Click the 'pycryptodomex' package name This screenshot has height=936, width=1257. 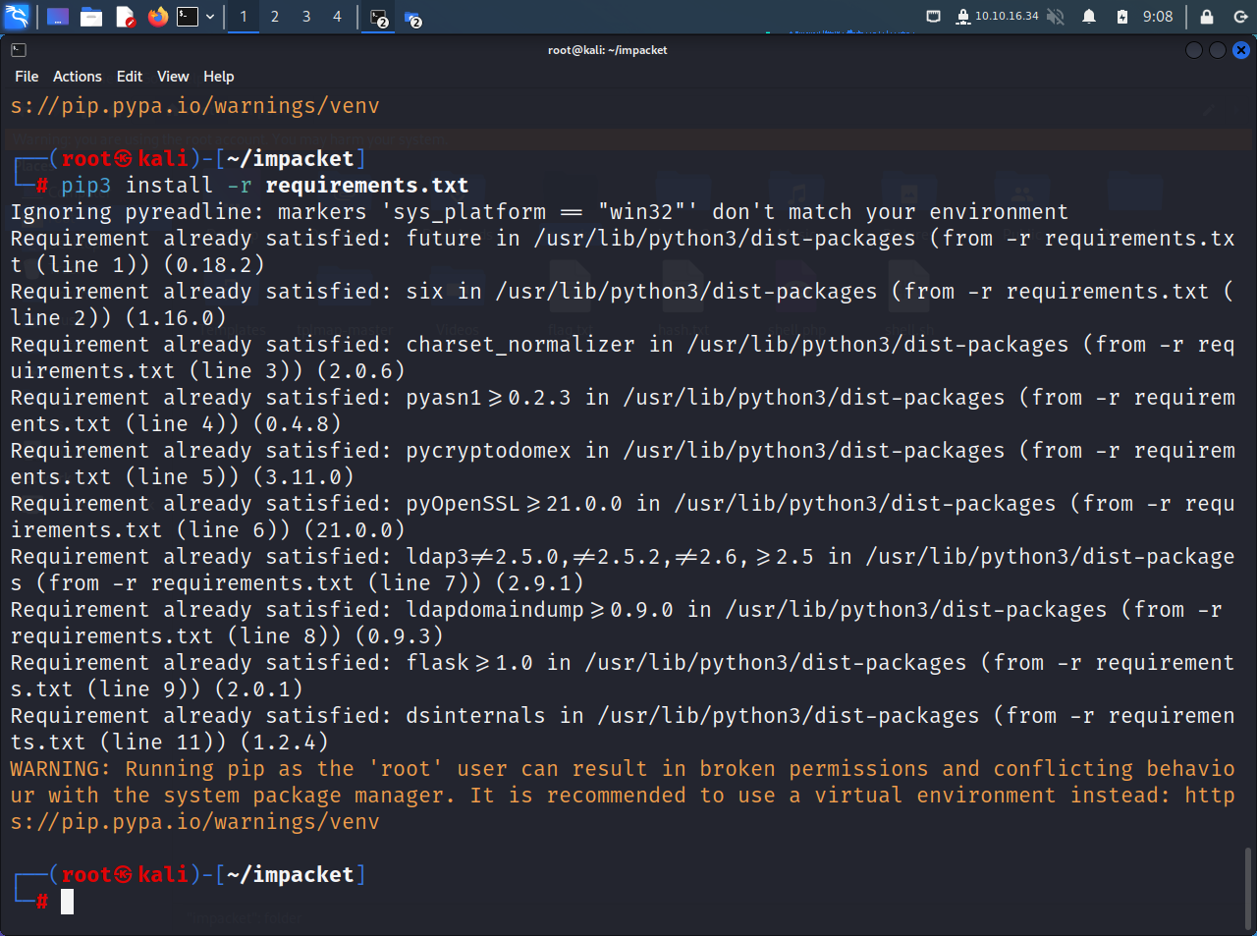pos(488,451)
